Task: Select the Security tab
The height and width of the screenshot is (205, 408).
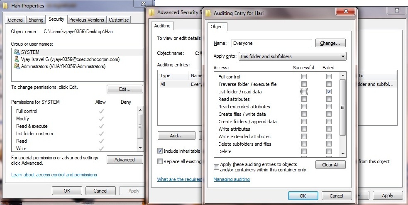Action: click(x=56, y=19)
